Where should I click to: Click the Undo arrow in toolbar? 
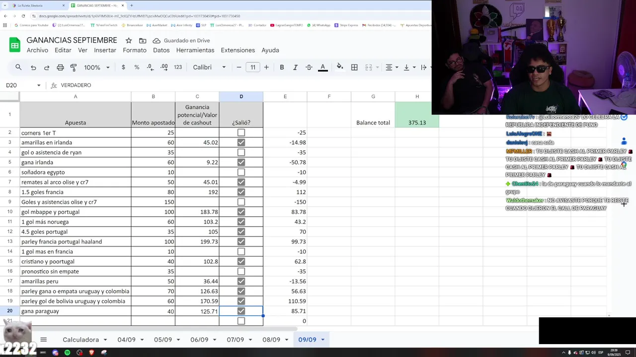(x=33, y=67)
